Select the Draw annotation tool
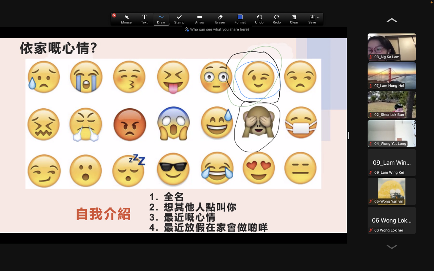 click(x=161, y=19)
